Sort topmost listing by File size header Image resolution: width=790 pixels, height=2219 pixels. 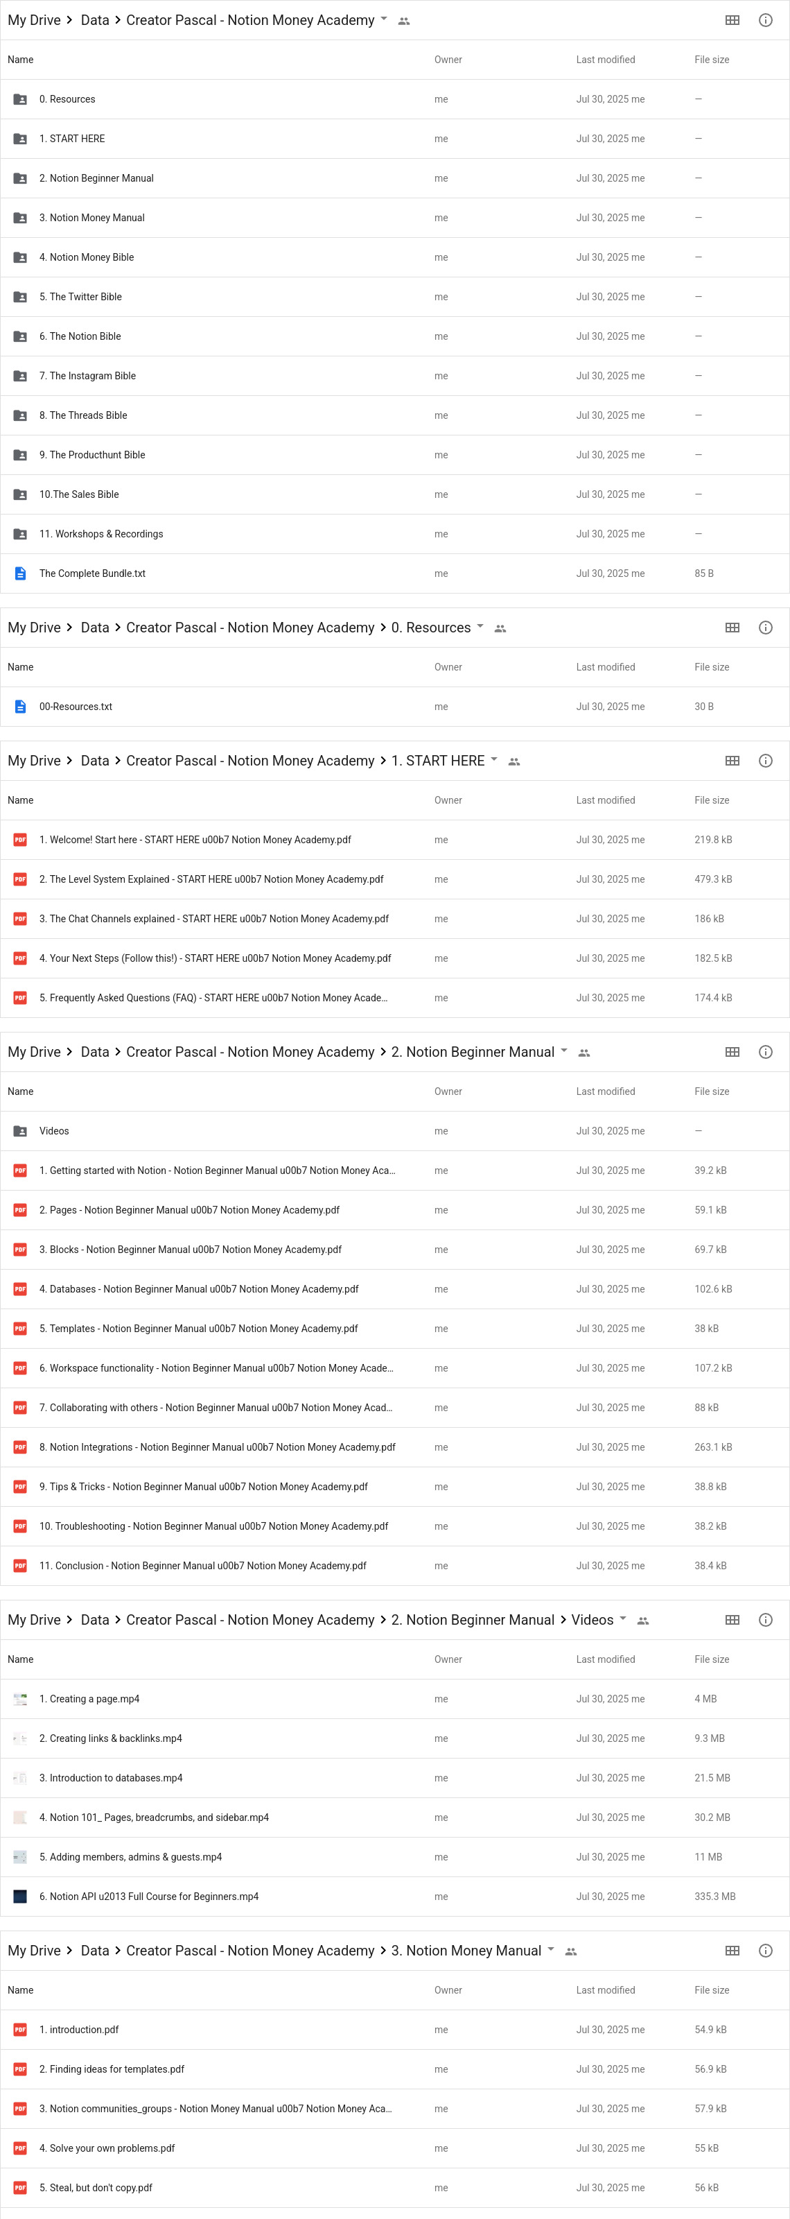[712, 60]
